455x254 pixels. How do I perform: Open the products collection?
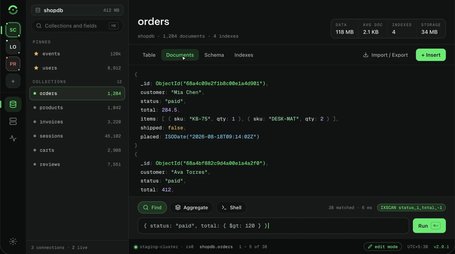pyautogui.click(x=77, y=108)
